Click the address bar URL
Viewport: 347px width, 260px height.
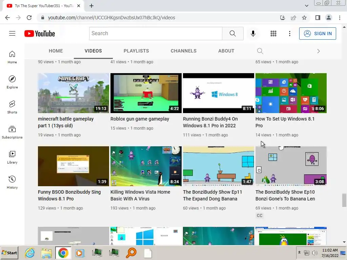click(111, 18)
